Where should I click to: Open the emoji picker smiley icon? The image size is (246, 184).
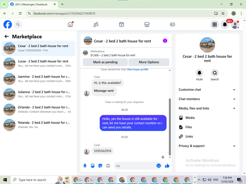click(x=158, y=166)
